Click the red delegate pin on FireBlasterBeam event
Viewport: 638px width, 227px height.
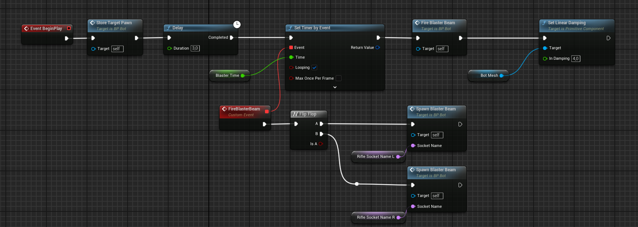[267, 112]
